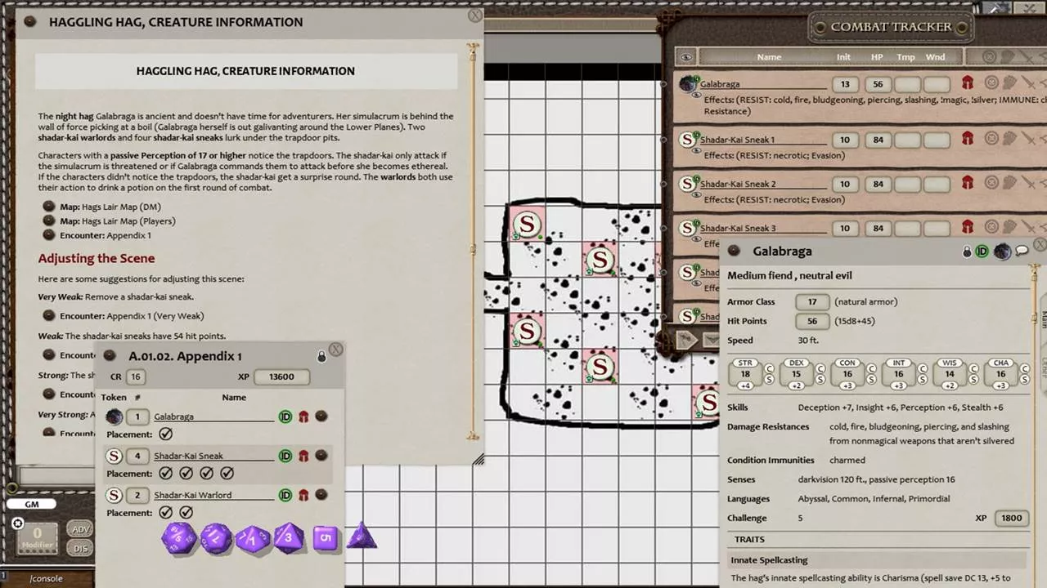Click first Shadar-Kai Sneak placement checkmark
1047x588 pixels.
[x=166, y=474]
